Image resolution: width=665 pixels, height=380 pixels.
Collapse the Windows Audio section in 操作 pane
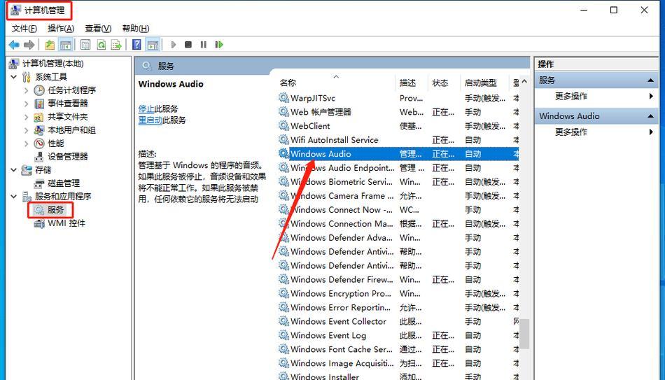(650, 115)
